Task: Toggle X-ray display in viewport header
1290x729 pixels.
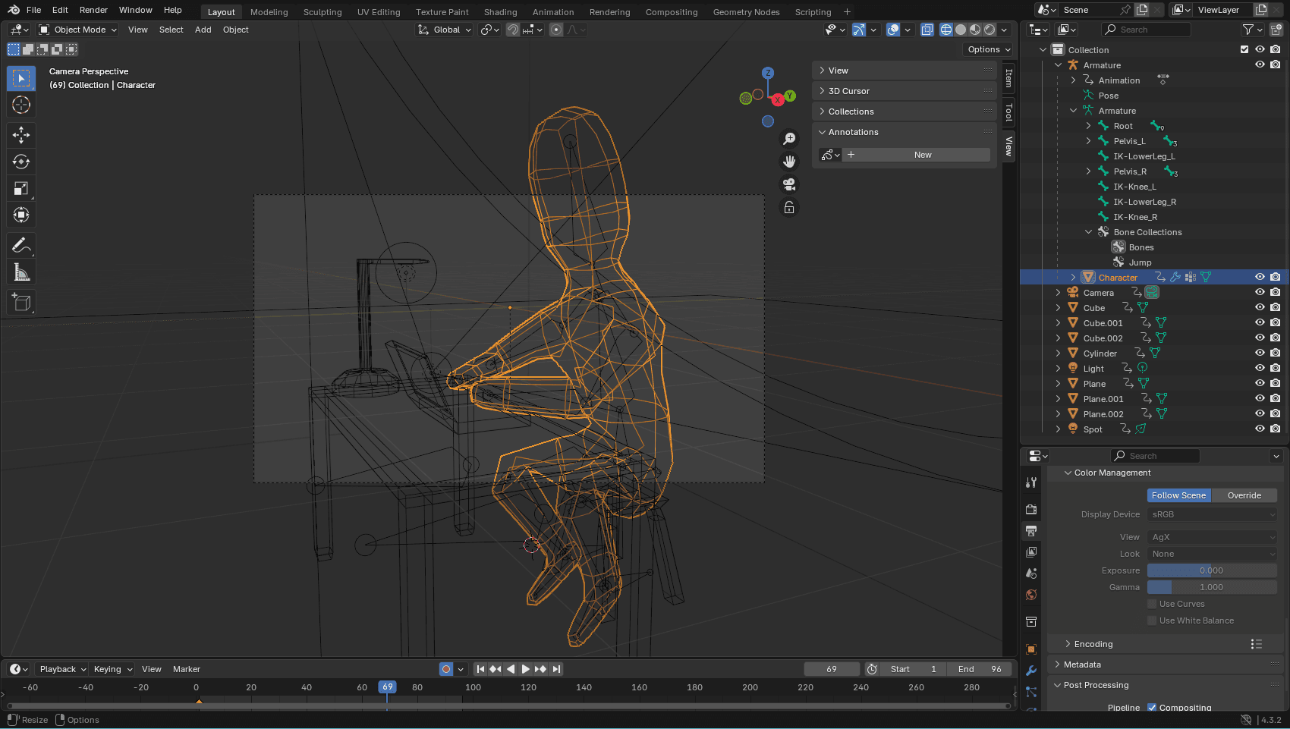Action: [927, 30]
